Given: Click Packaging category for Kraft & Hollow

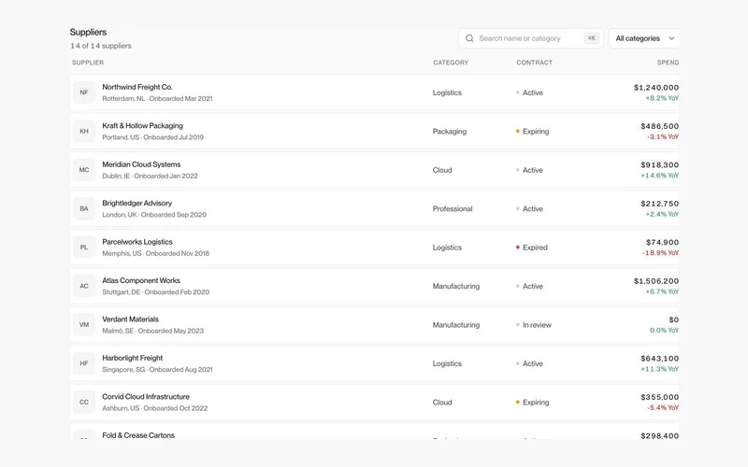Looking at the screenshot, I should (x=450, y=131).
